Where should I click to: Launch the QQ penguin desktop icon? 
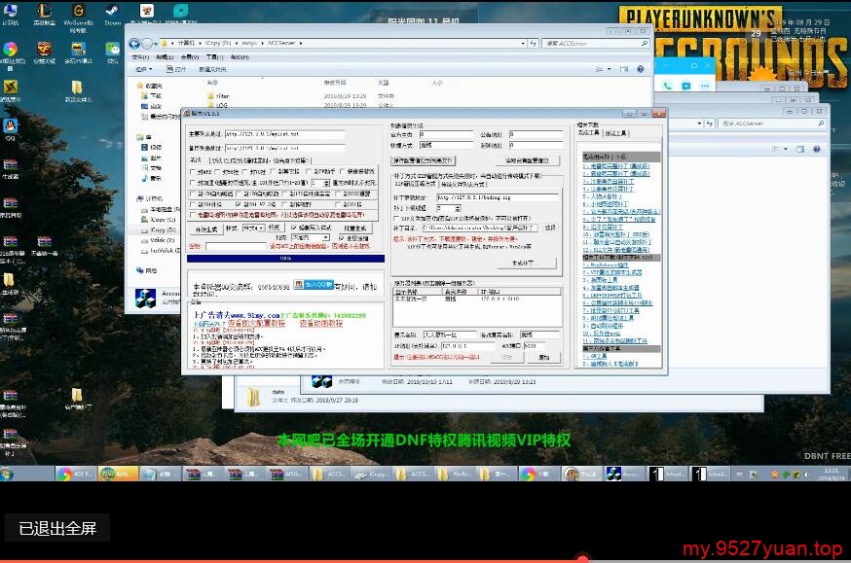click(x=11, y=129)
